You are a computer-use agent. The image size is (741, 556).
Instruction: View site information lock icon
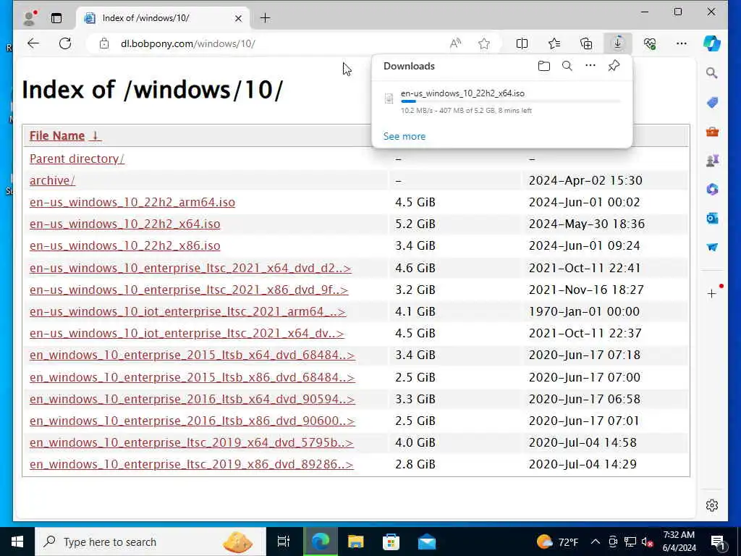pos(104,43)
